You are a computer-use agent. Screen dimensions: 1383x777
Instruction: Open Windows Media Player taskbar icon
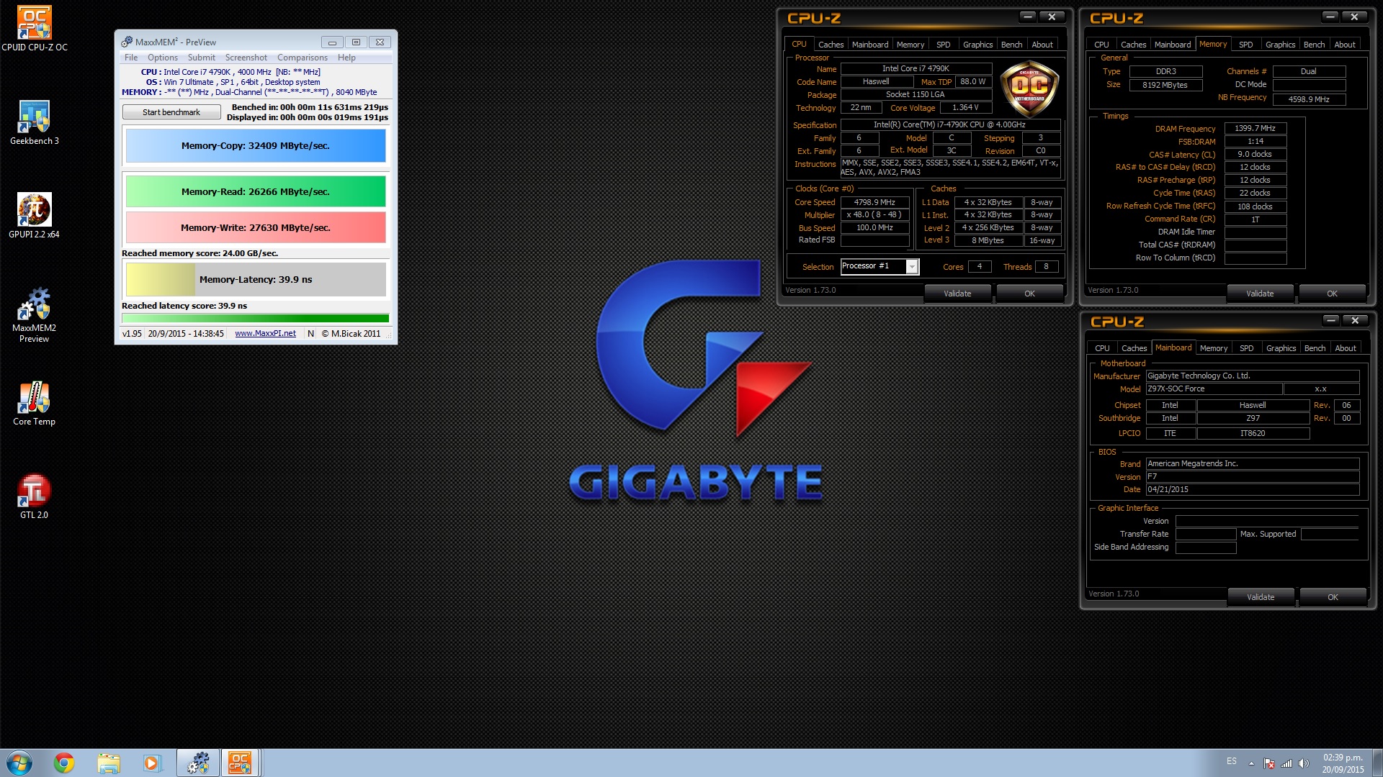[152, 763]
